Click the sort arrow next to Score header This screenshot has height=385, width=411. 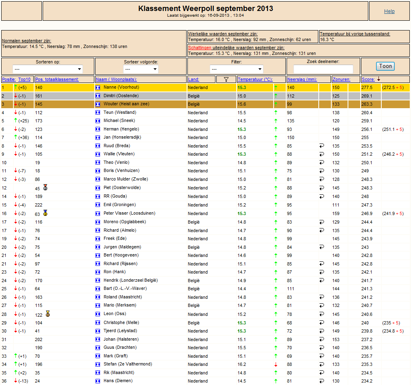click(x=378, y=79)
